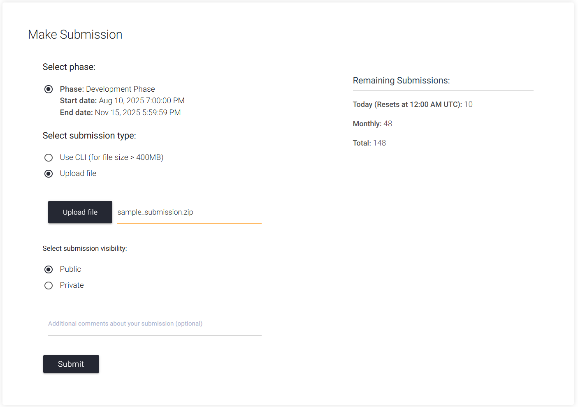This screenshot has height=407, width=578.
Task: Click the Select phase heading
Action: pyautogui.click(x=69, y=67)
